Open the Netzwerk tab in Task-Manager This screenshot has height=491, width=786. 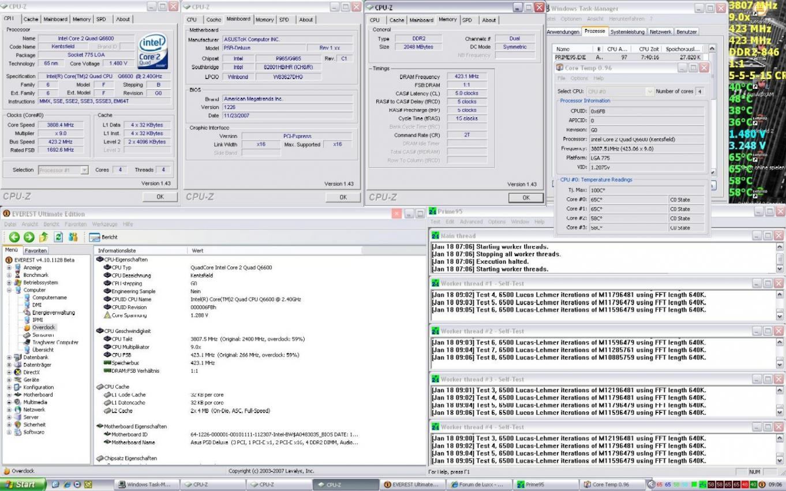(660, 32)
